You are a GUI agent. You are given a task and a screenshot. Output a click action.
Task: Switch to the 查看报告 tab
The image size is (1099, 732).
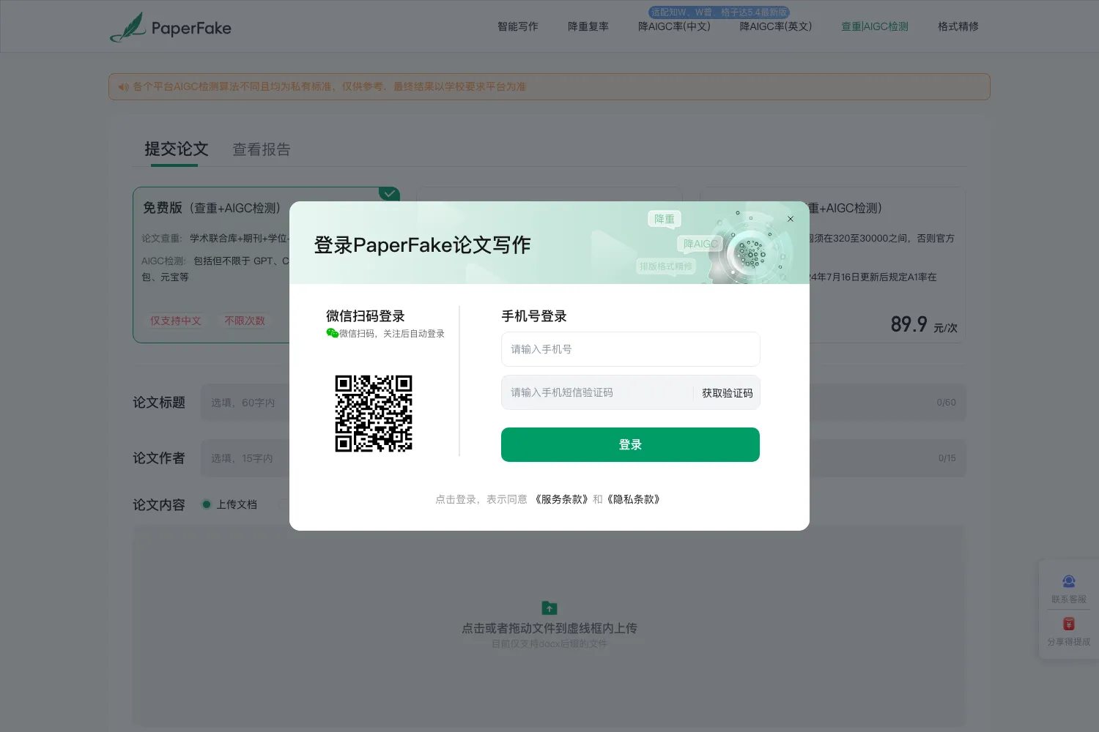click(262, 149)
